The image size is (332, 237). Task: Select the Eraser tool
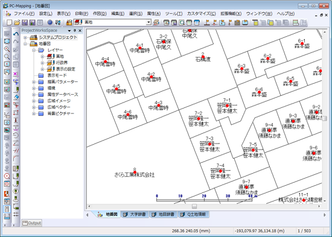coord(16,97)
